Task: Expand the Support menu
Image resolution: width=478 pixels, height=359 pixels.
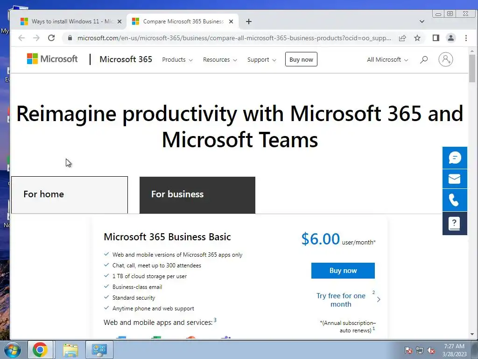Action: (261, 60)
